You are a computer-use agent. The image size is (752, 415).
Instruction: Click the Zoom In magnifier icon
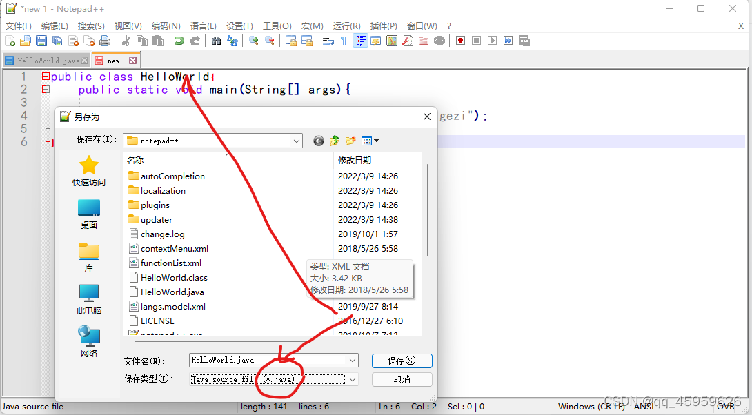click(254, 41)
